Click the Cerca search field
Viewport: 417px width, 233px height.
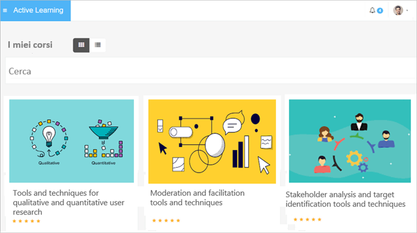tap(210, 71)
